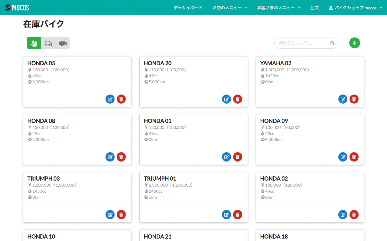Delete the HONDA 20 bike
The image size is (387, 241).
(238, 99)
